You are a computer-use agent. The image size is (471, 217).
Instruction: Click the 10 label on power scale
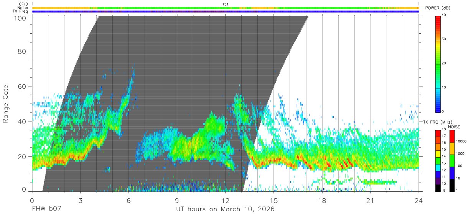tap(444, 88)
